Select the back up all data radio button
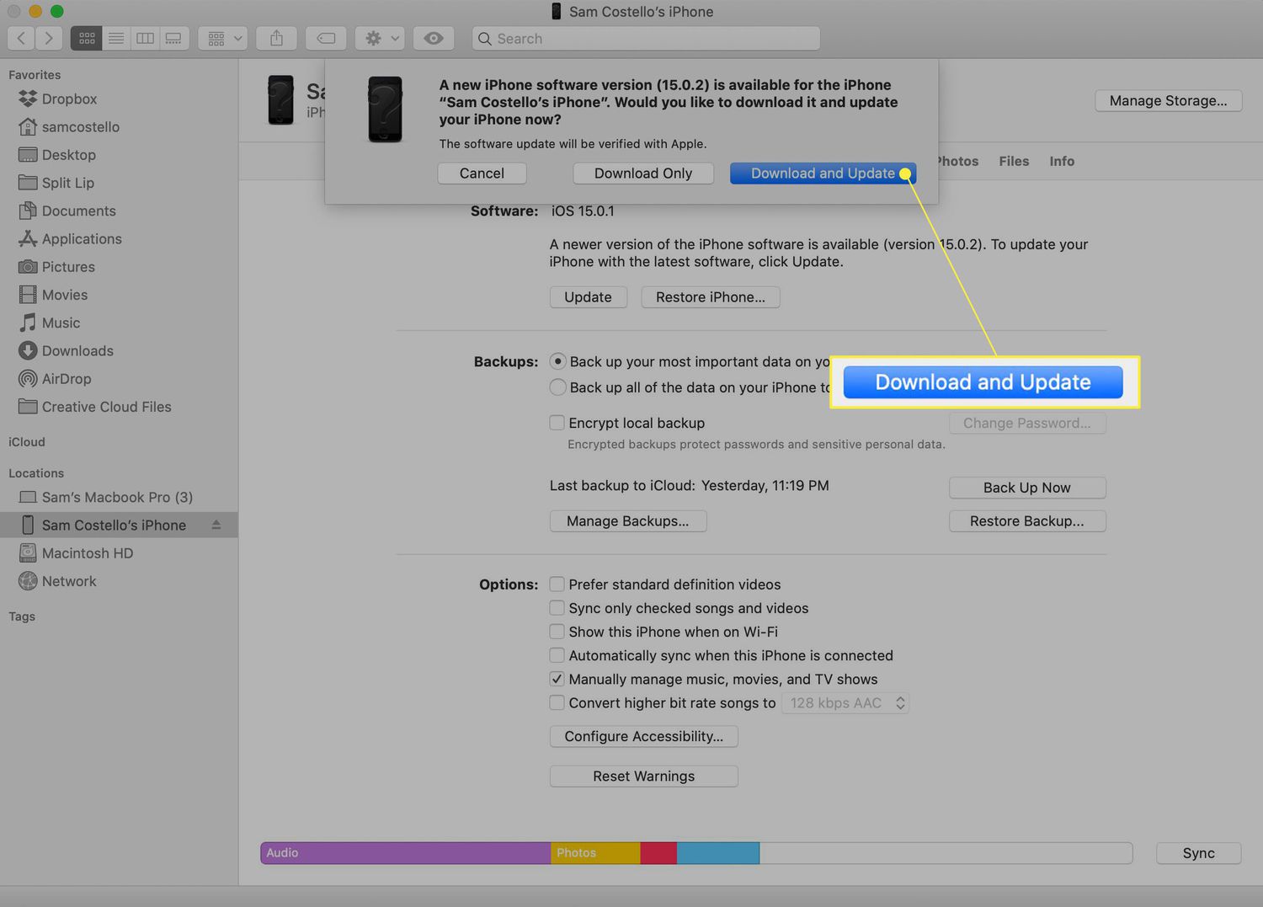This screenshot has height=907, width=1263. [x=557, y=387]
